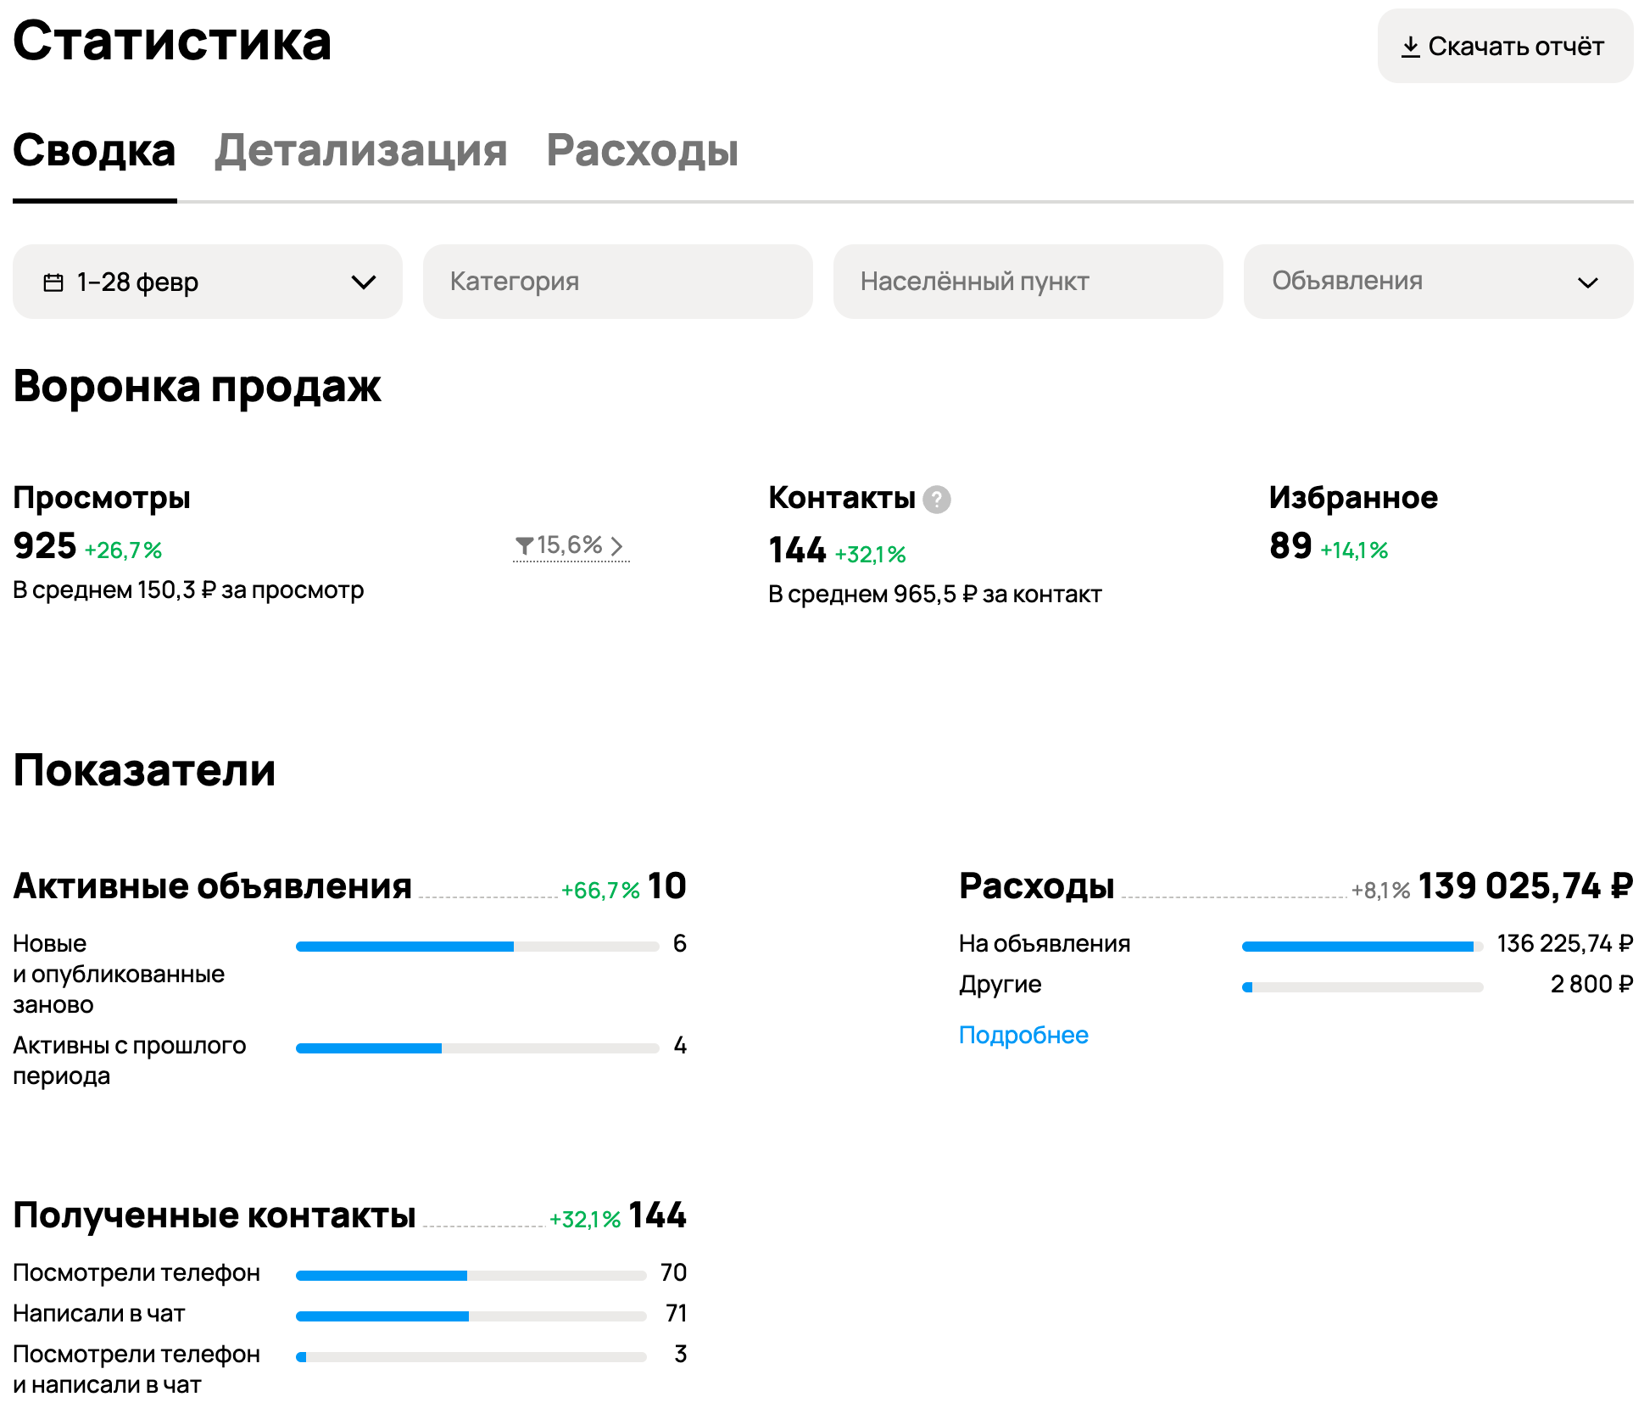The image size is (1644, 1408).
Task: Expand the Объявления dropdown
Action: click(1437, 282)
